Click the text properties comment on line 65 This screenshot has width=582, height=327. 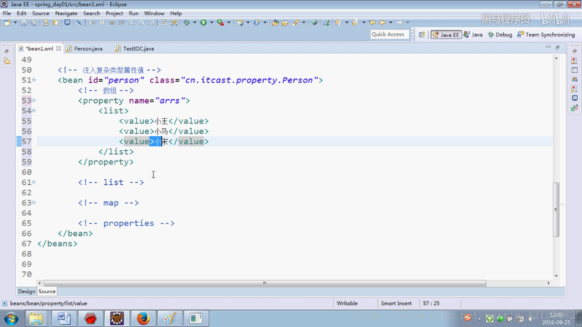[126, 223]
